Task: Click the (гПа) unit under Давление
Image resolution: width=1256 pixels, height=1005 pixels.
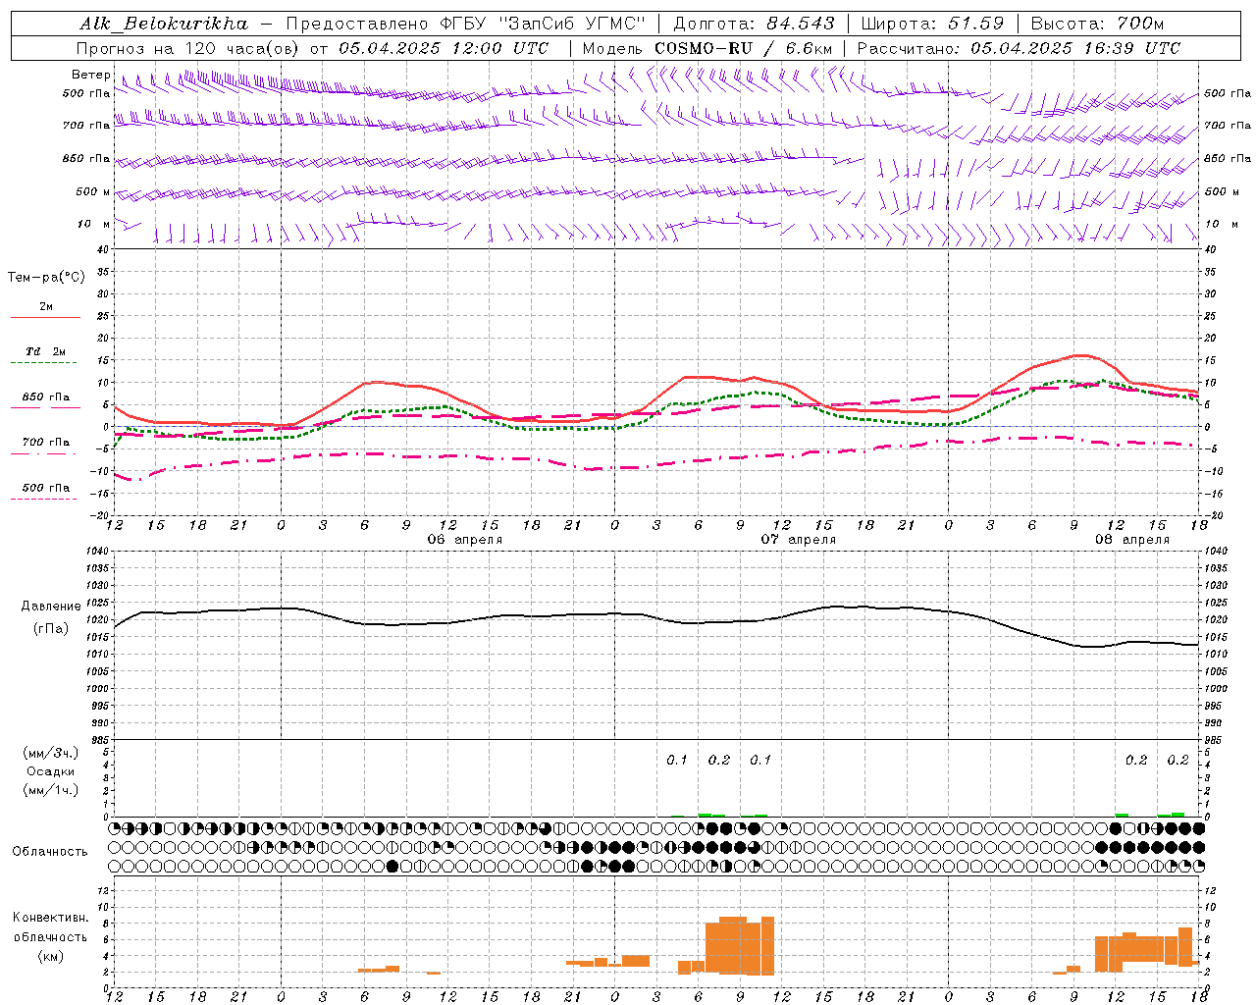Action: click(51, 629)
